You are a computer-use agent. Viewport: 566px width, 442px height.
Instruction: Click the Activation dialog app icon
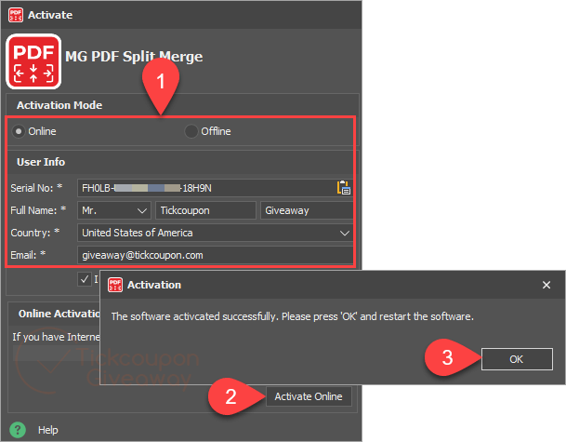pyautogui.click(x=115, y=285)
